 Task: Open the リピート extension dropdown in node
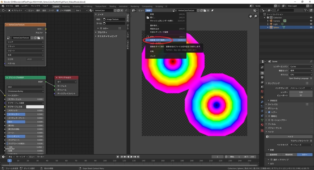coord(25,50)
